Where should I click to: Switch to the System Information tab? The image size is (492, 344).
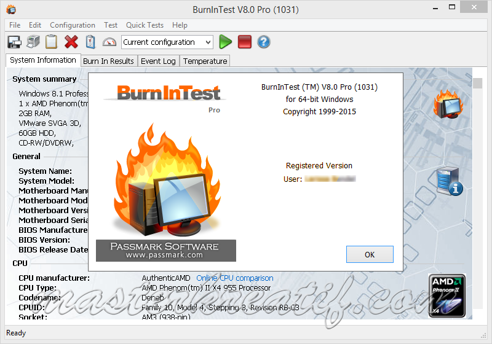[43, 60]
